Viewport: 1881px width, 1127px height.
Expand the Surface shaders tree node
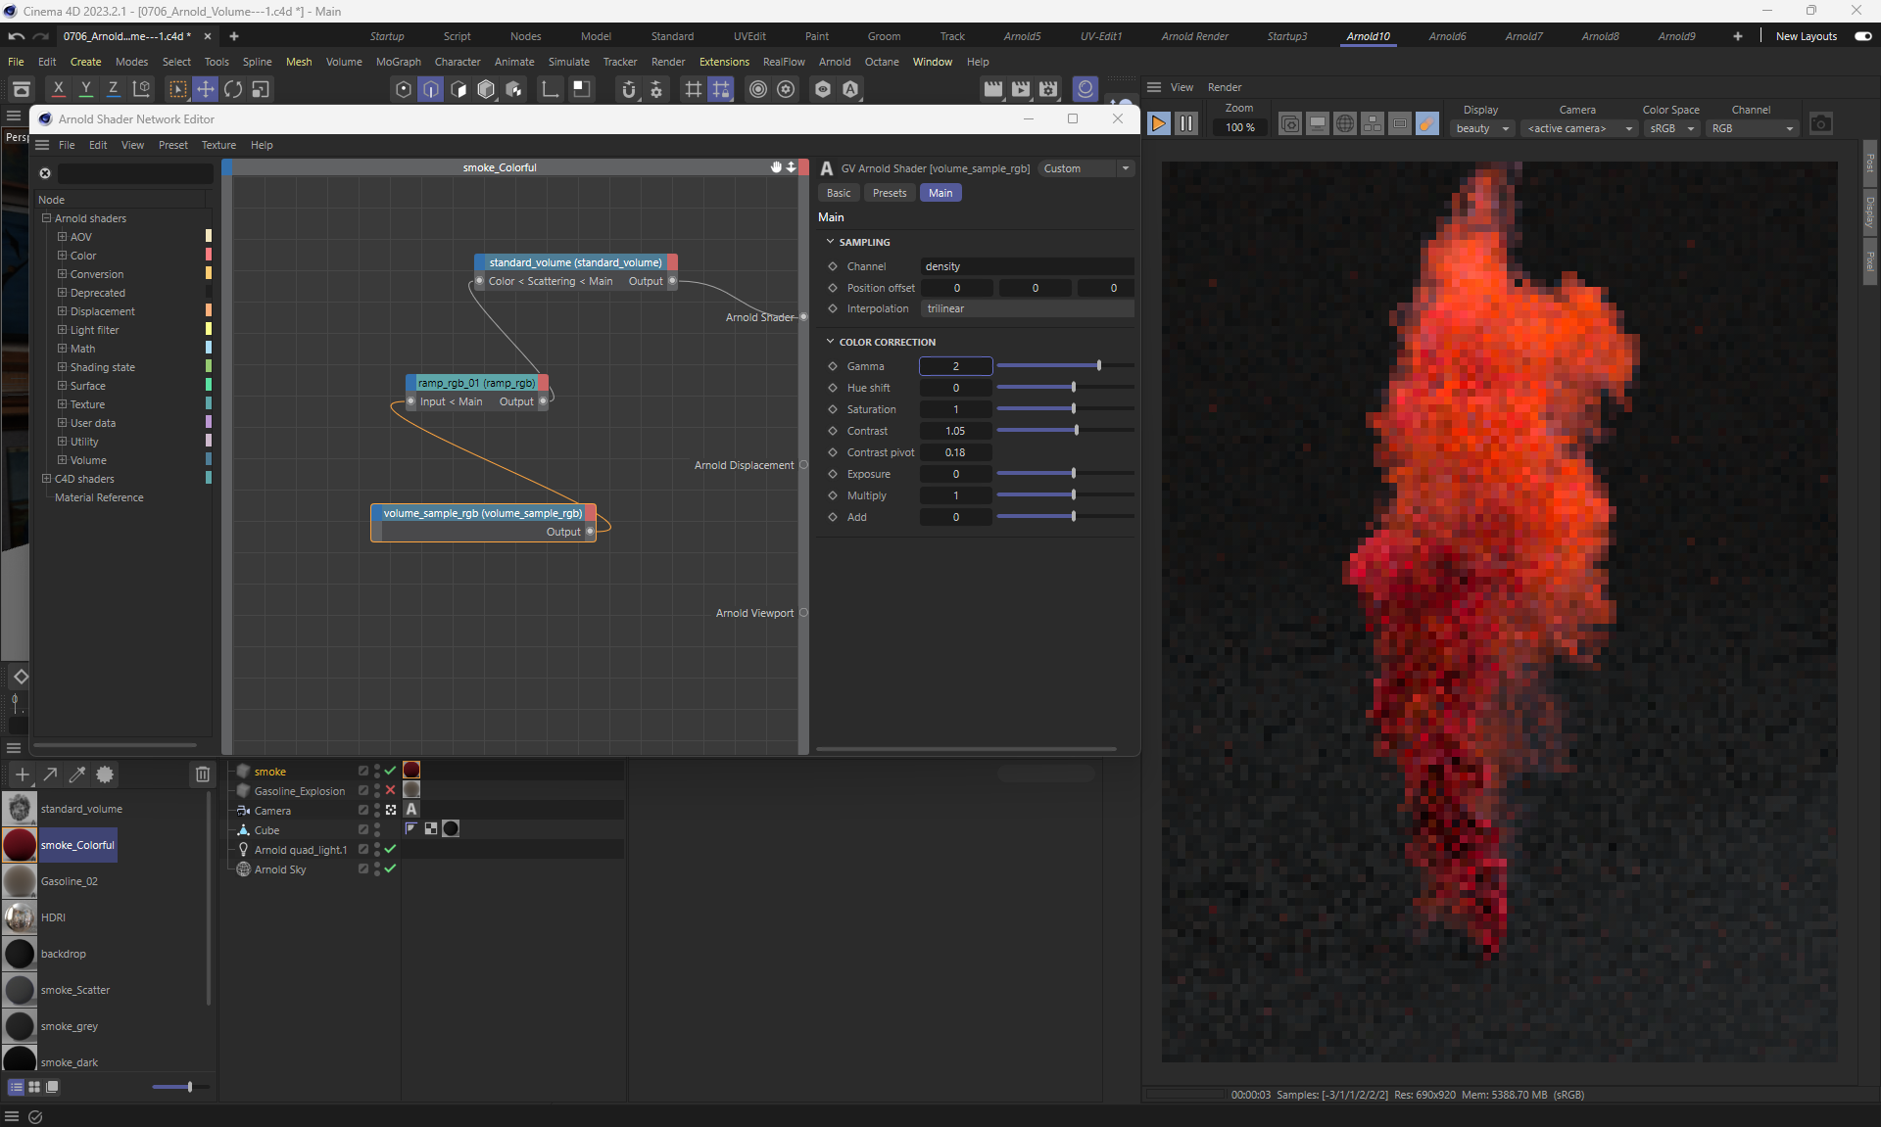pyautogui.click(x=62, y=386)
